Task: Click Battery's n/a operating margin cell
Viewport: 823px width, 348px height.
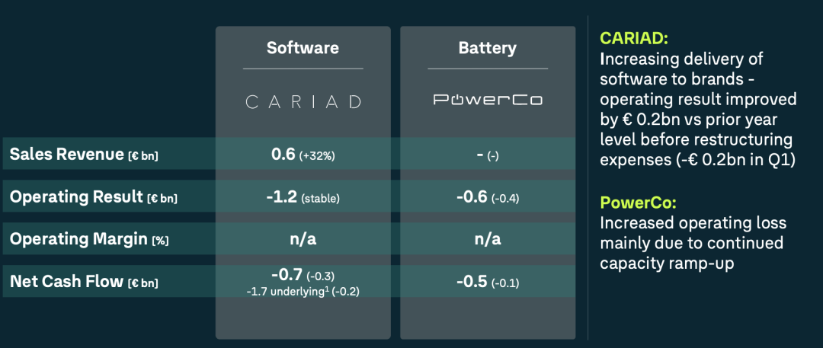Action: 488,239
